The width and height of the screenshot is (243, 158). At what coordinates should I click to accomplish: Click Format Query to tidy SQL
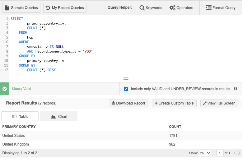[221, 8]
